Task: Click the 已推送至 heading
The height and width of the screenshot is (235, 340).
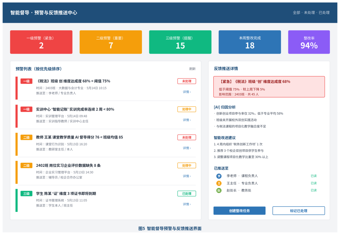Action: (221, 168)
